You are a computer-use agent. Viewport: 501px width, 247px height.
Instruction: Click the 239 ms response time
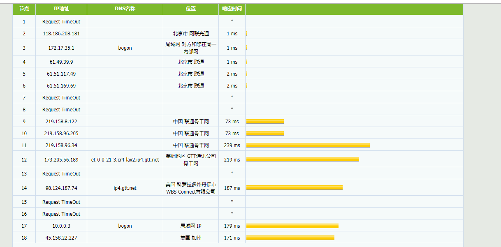coord(232,145)
